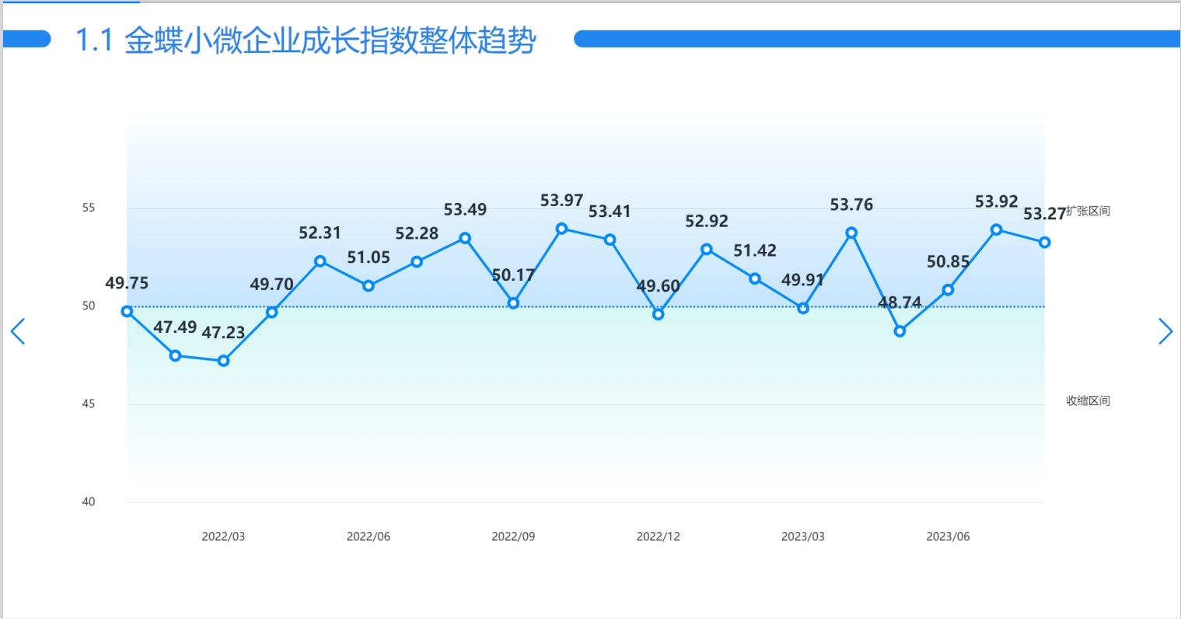Select the 47.49 data point marker
1181x619 pixels.
[x=175, y=355]
